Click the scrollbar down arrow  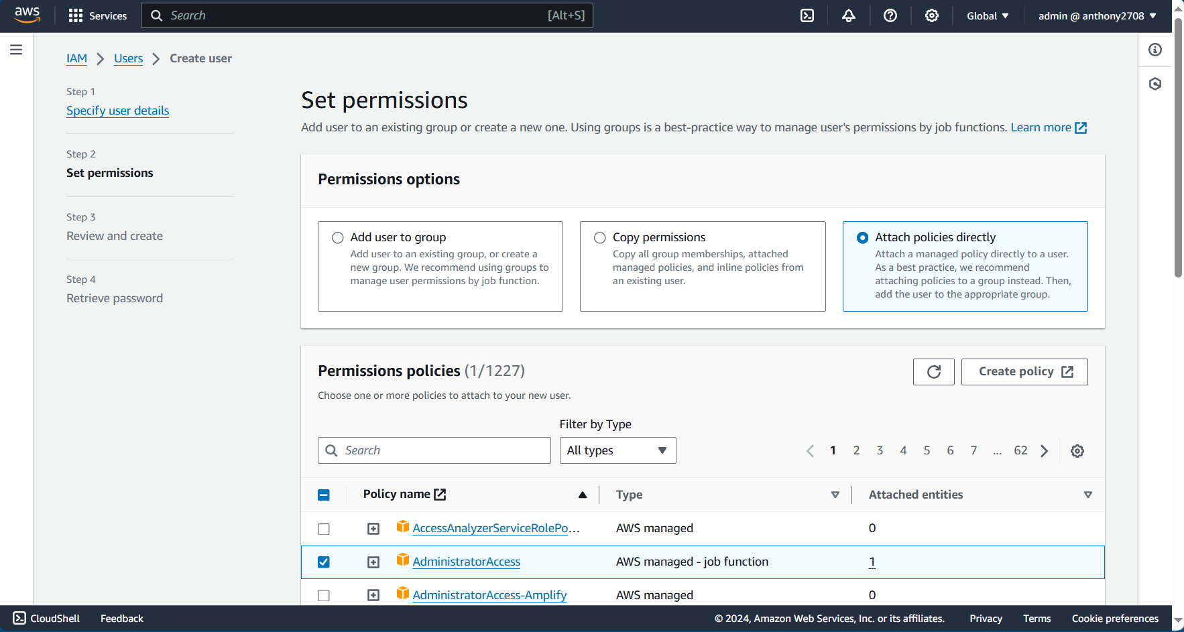(x=1178, y=621)
